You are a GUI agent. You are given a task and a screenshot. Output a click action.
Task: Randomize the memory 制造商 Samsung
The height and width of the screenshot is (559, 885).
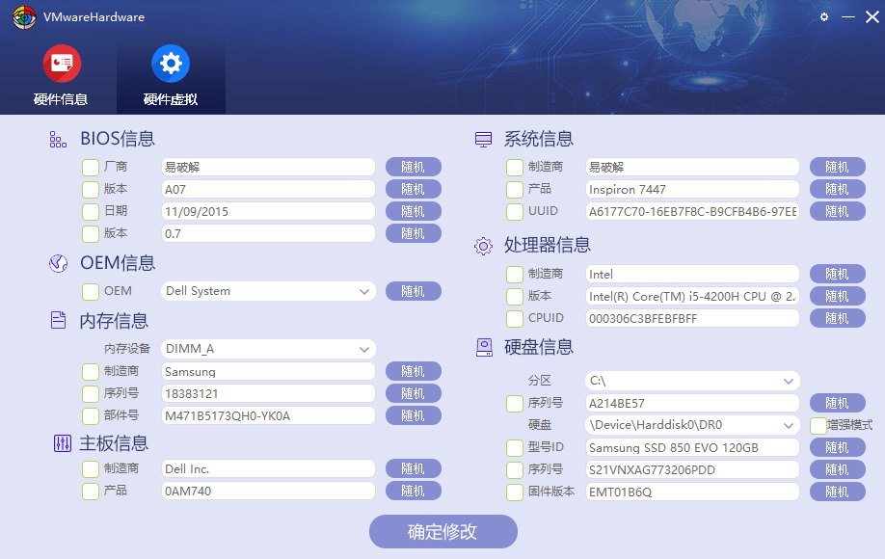point(414,371)
